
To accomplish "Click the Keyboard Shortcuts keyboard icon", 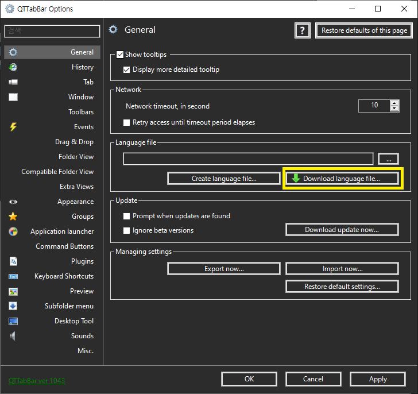I will 13,276.
